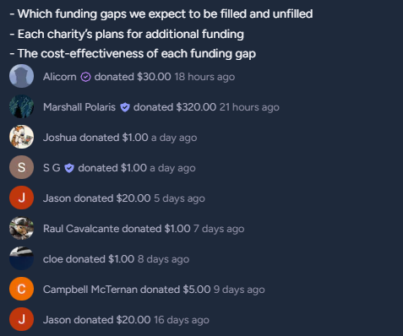Click Jason's avatar on the 16 days ago donation
403x336 pixels.
tap(21, 319)
